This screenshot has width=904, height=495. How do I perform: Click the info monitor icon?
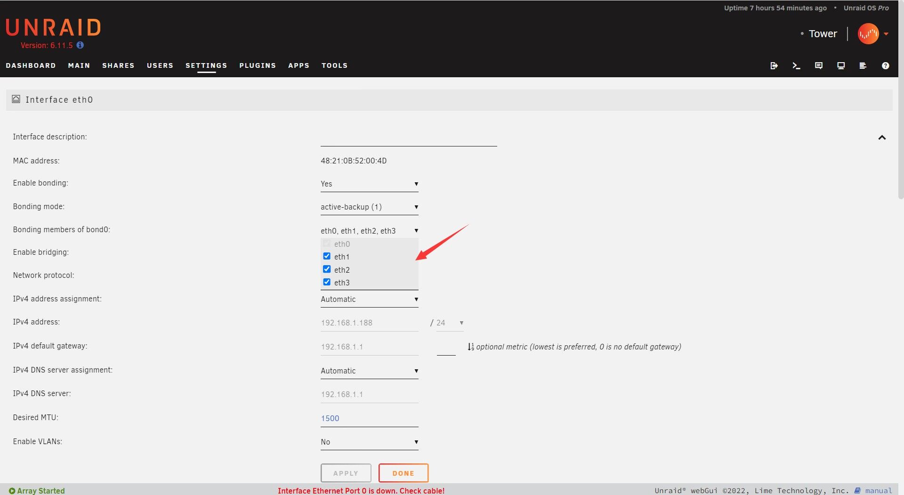pyautogui.click(x=841, y=65)
